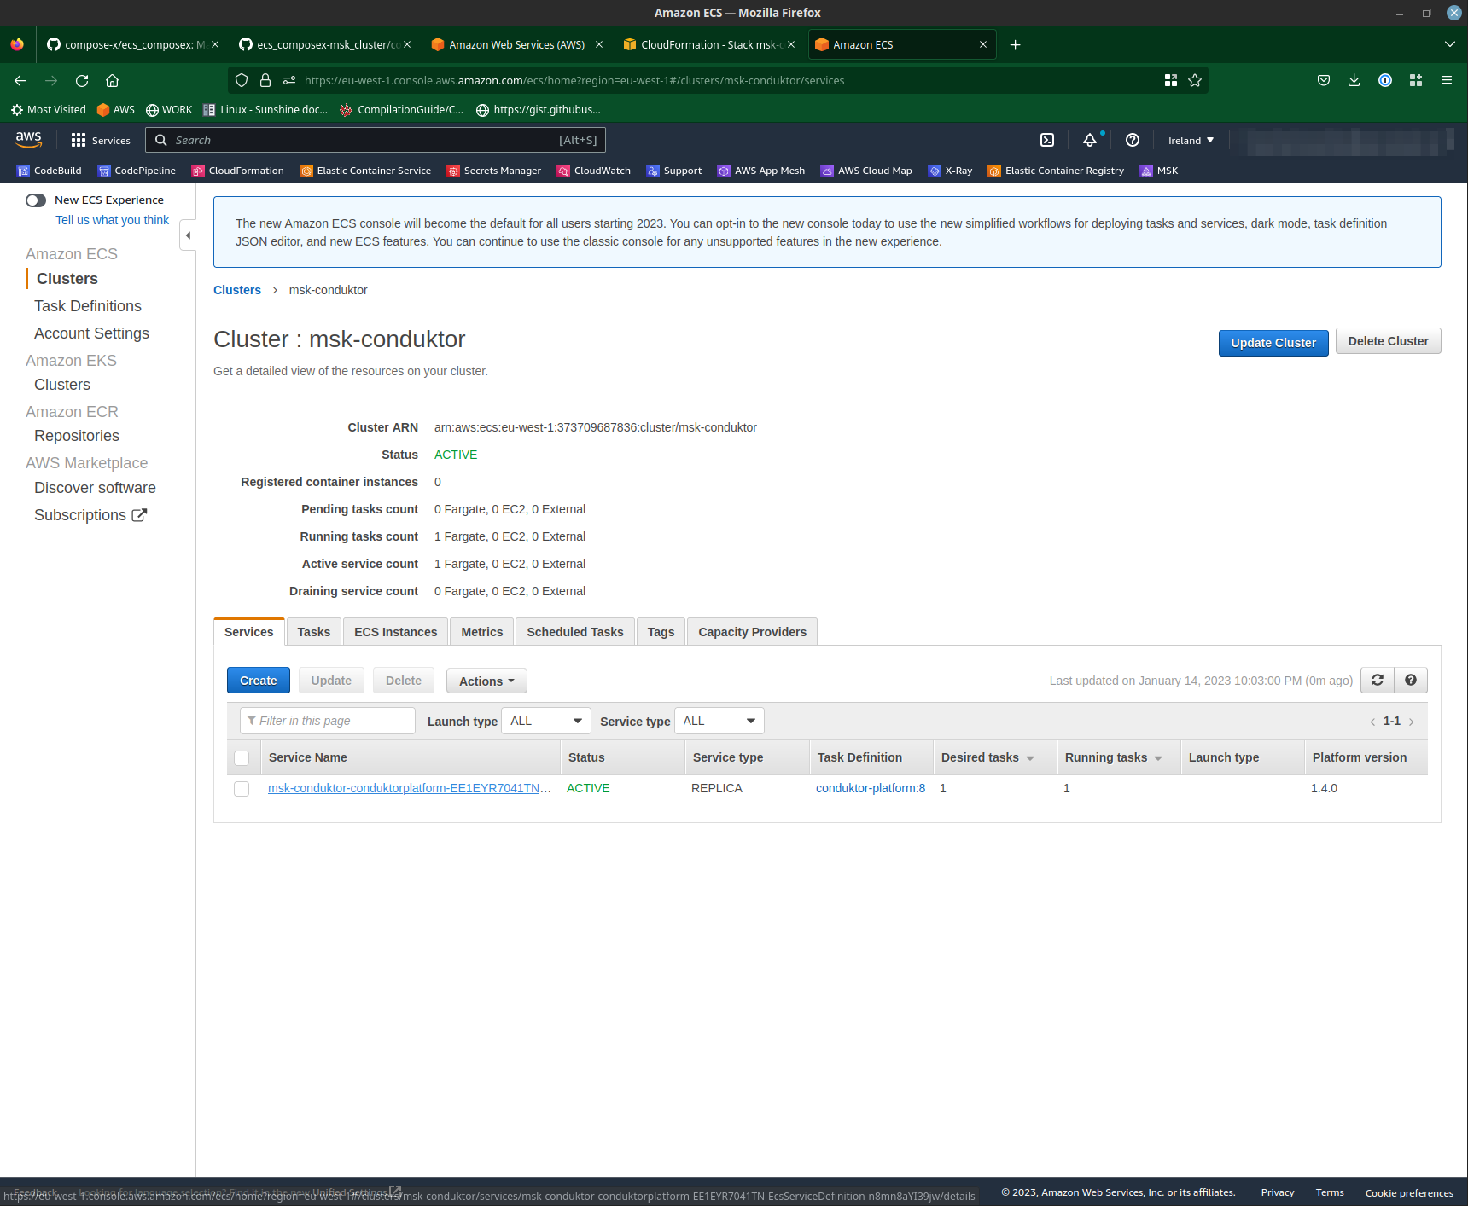
Task: Focus the AWS console search box
Action: coord(376,140)
